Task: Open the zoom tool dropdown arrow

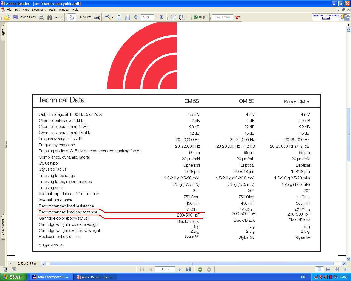Action: pyautogui.click(x=112, y=17)
